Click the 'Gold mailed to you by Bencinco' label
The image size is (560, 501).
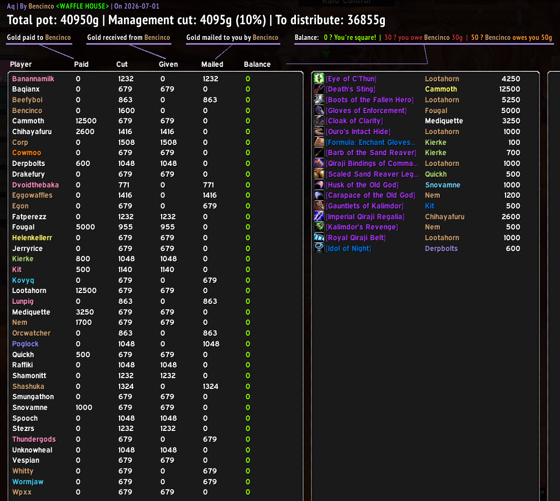pyautogui.click(x=232, y=38)
